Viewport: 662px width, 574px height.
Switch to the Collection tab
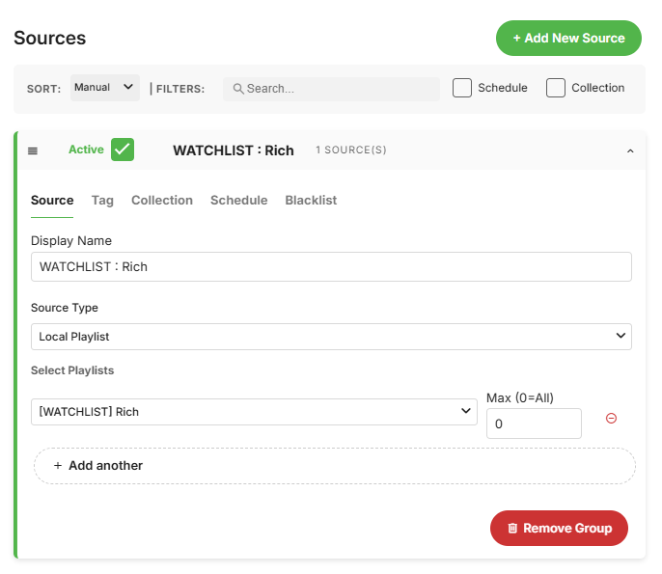click(162, 201)
